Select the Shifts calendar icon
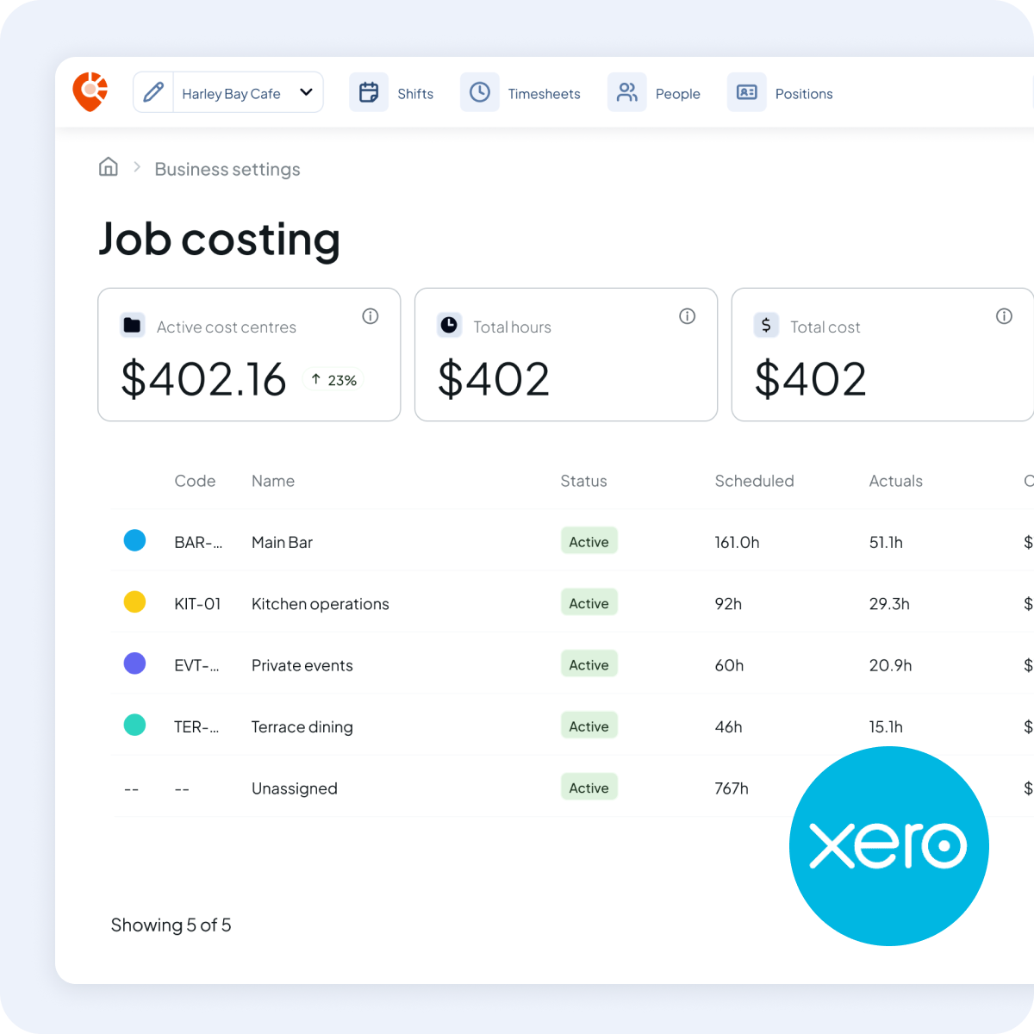This screenshot has height=1034, width=1034. tap(369, 91)
